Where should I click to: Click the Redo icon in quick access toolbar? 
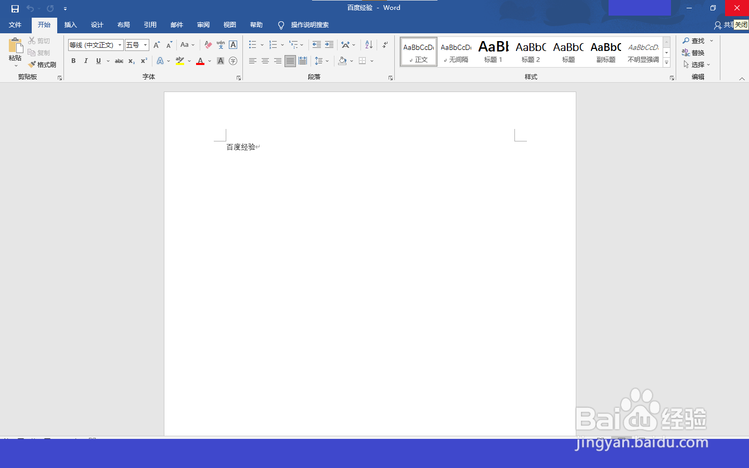(x=50, y=8)
